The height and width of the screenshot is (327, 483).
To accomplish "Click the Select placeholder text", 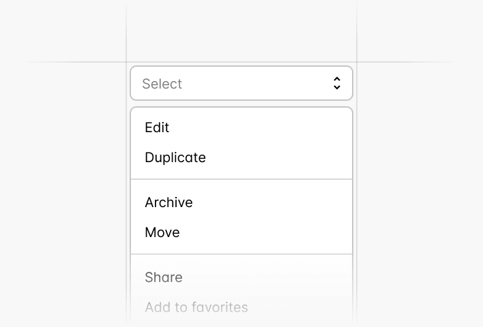I will click(x=162, y=84).
